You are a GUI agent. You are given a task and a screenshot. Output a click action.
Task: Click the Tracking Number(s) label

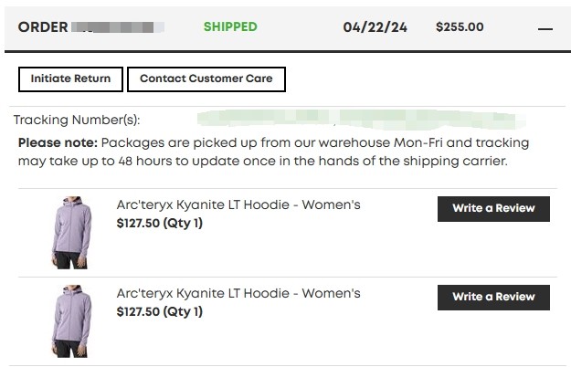pyautogui.click(x=77, y=121)
